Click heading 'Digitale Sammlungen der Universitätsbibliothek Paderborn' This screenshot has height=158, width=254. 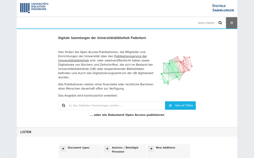pos(102,38)
